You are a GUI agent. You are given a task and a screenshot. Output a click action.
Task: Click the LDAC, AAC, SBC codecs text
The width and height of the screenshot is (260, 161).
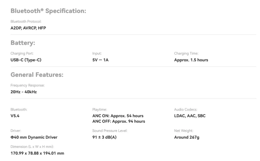click(x=190, y=116)
